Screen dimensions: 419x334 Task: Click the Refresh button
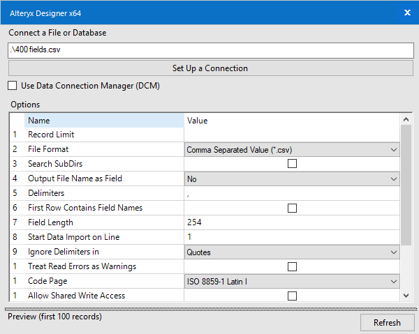[x=387, y=322]
